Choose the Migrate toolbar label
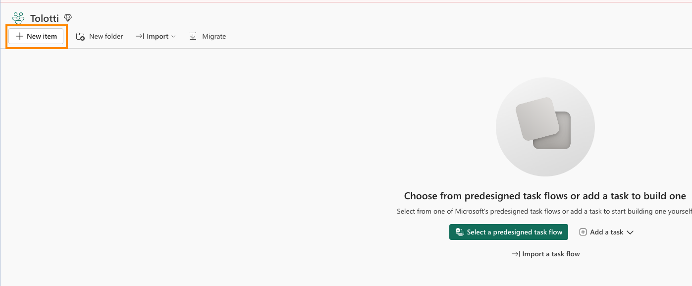The image size is (692, 286). [214, 36]
